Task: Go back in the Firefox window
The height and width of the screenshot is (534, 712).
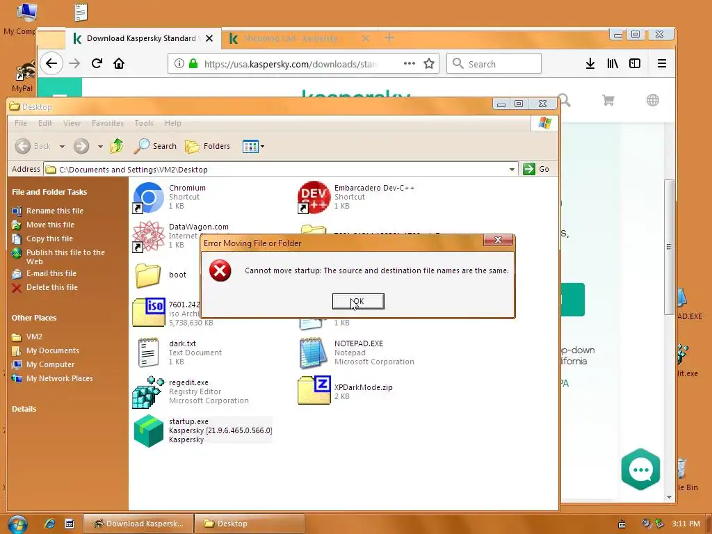Action: click(51, 63)
